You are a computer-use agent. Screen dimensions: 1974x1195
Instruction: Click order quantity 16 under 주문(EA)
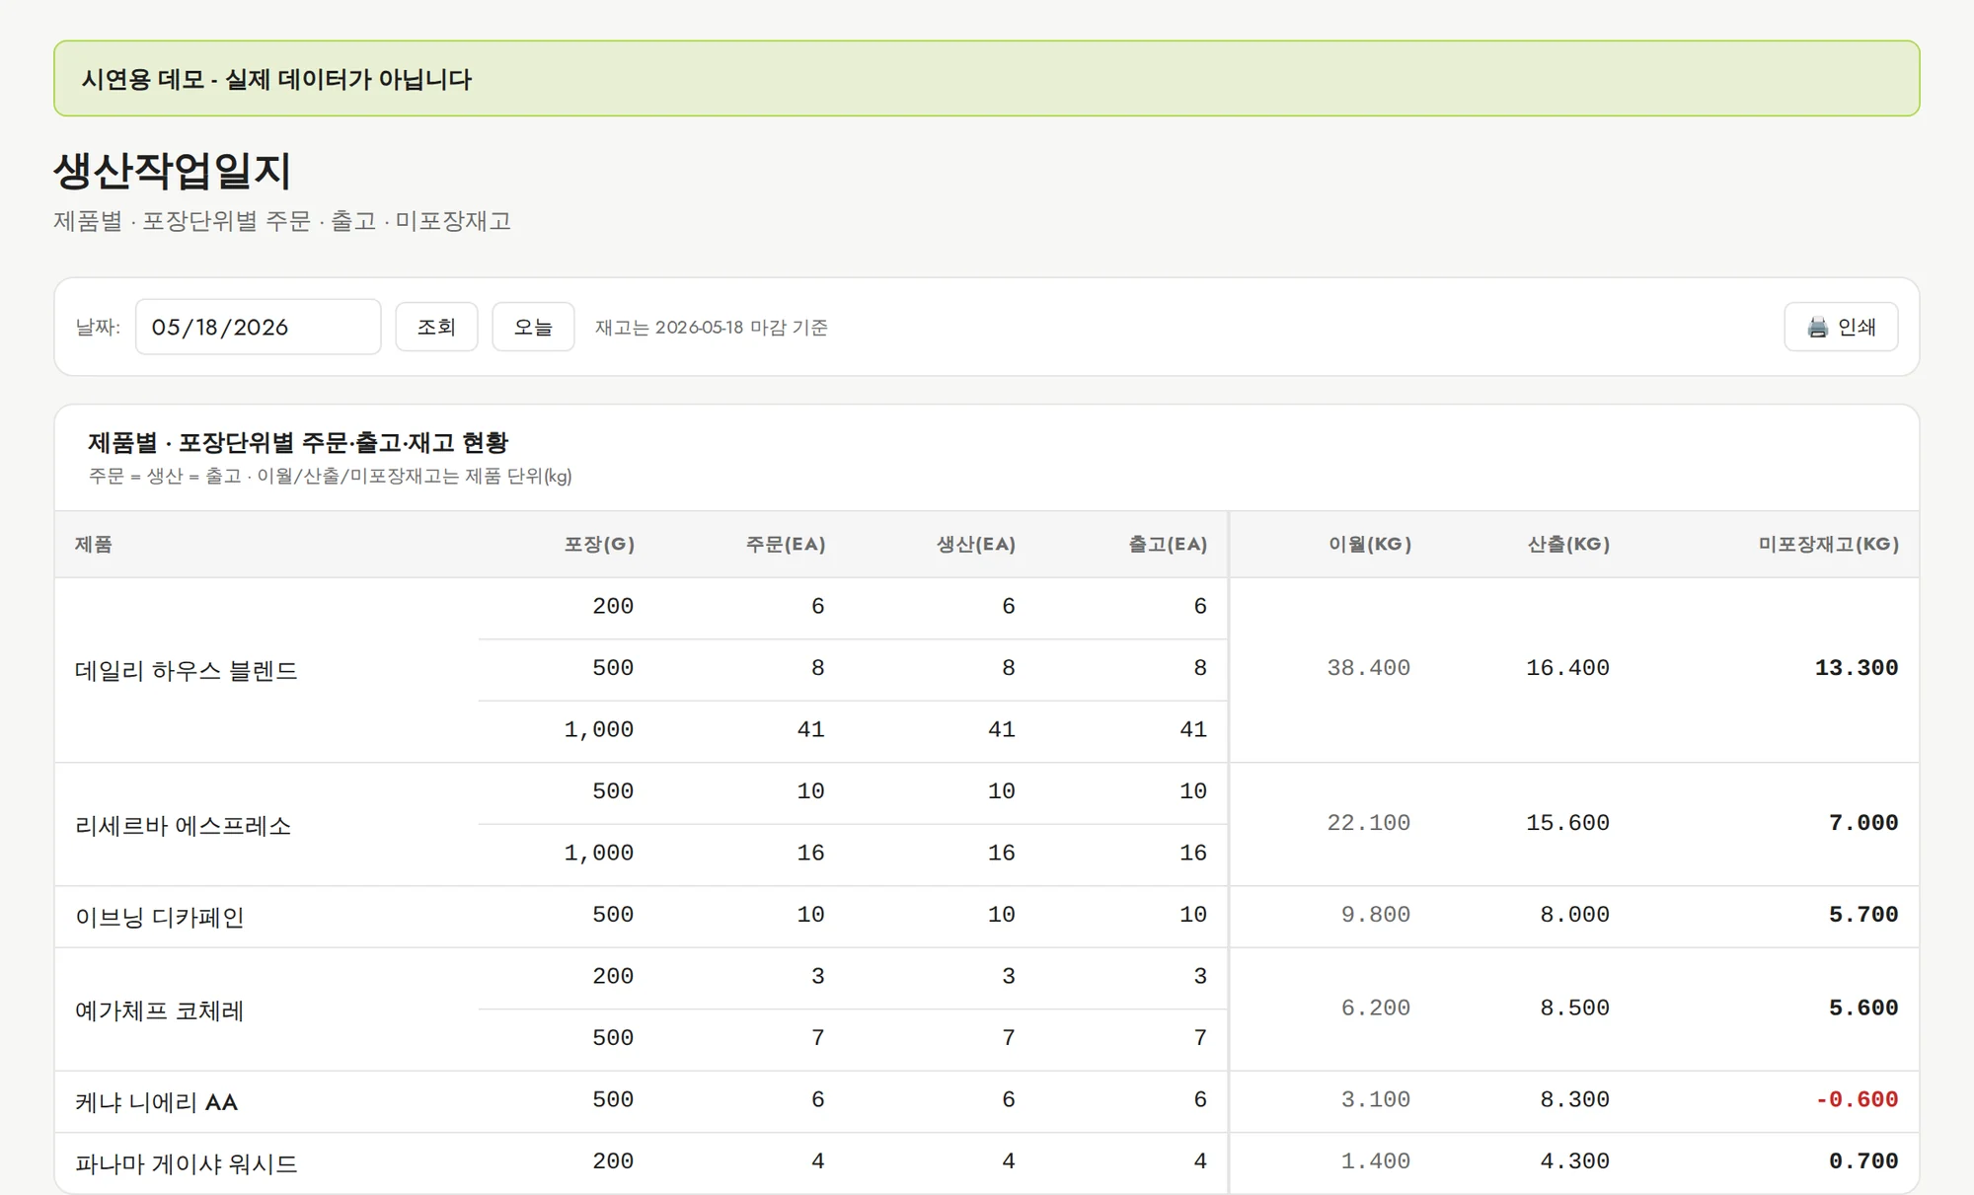[811, 853]
